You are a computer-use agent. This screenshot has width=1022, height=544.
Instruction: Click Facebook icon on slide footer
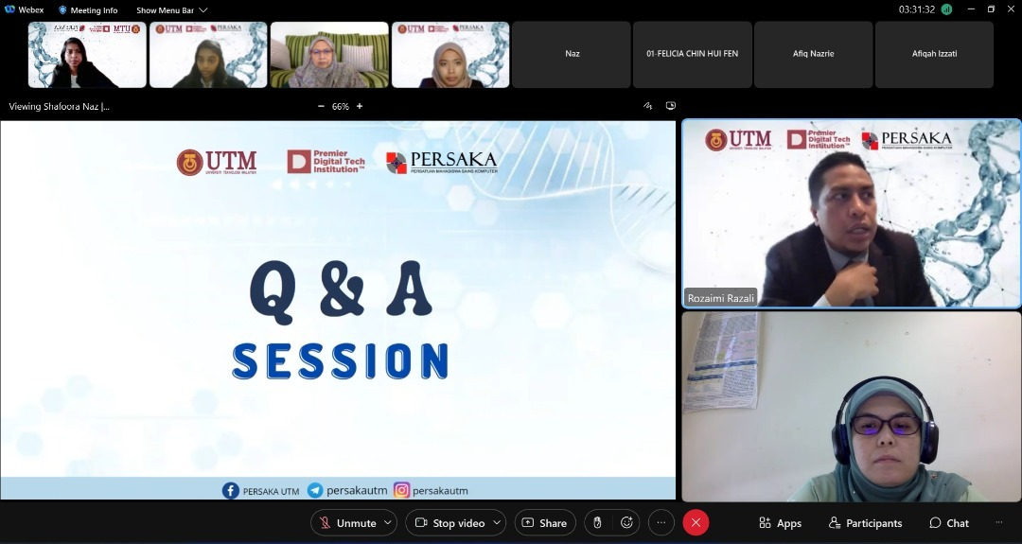(231, 491)
